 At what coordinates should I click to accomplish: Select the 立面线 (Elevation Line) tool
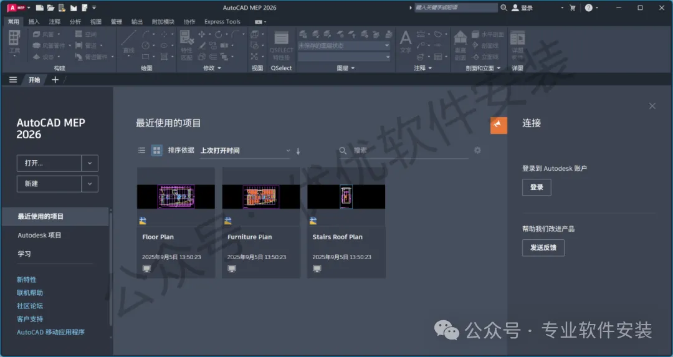485,57
